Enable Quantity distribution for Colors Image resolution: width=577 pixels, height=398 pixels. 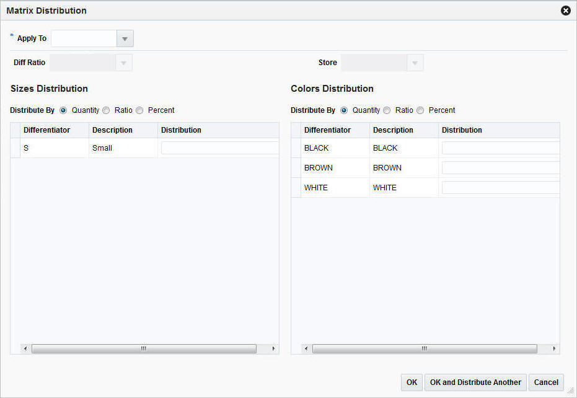(344, 110)
